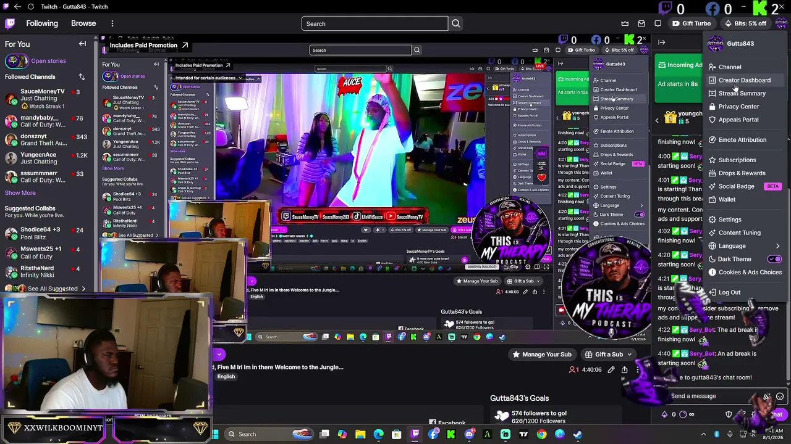Choose Log Out in the main account menu

[747, 292]
